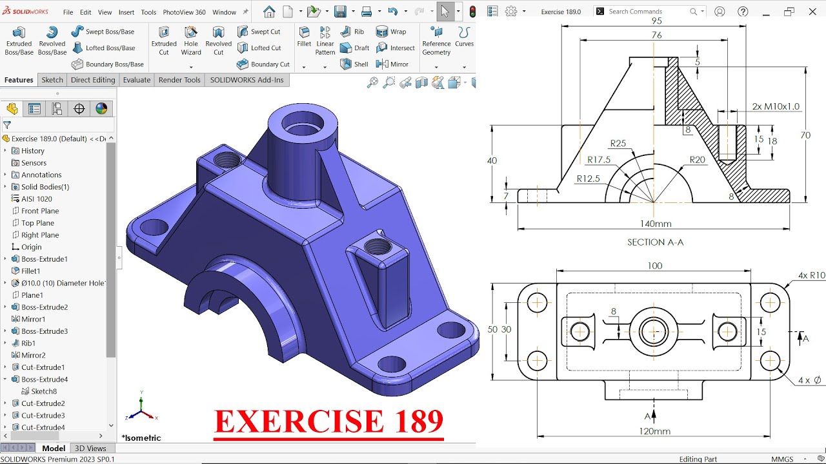
Task: Open the Hole Wizard dropdown arrow
Action: pyautogui.click(x=191, y=67)
